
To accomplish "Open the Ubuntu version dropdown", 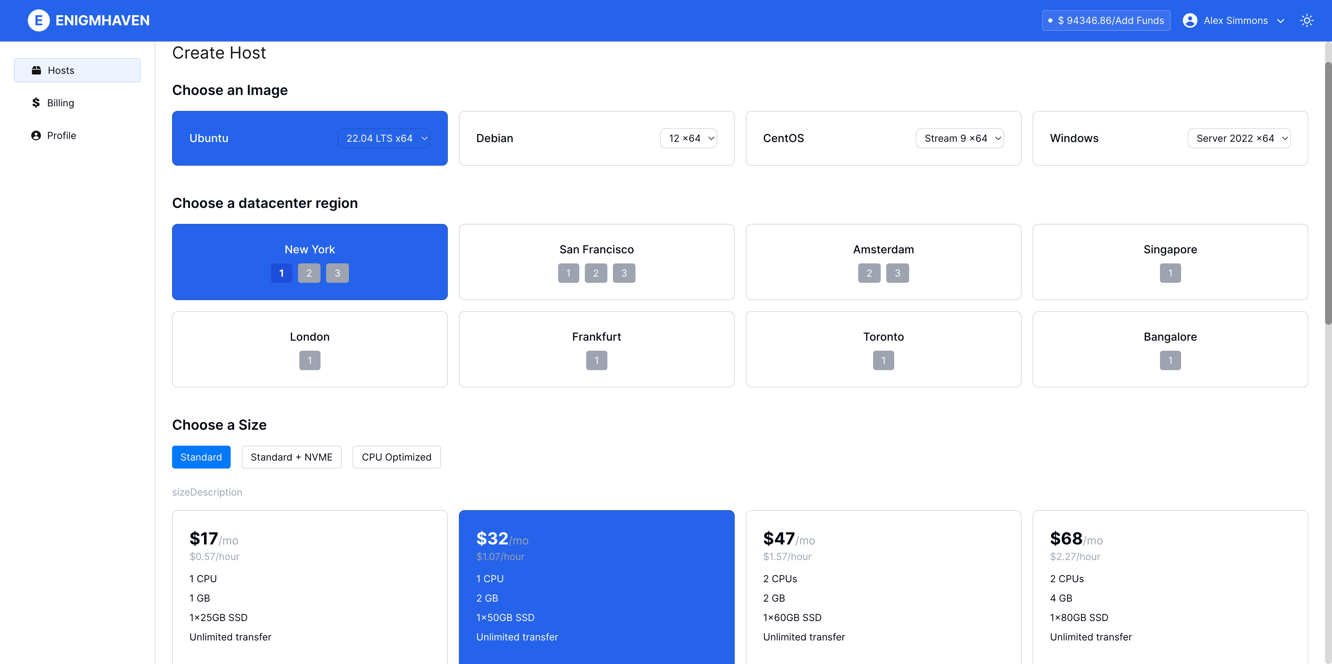I will click(384, 139).
